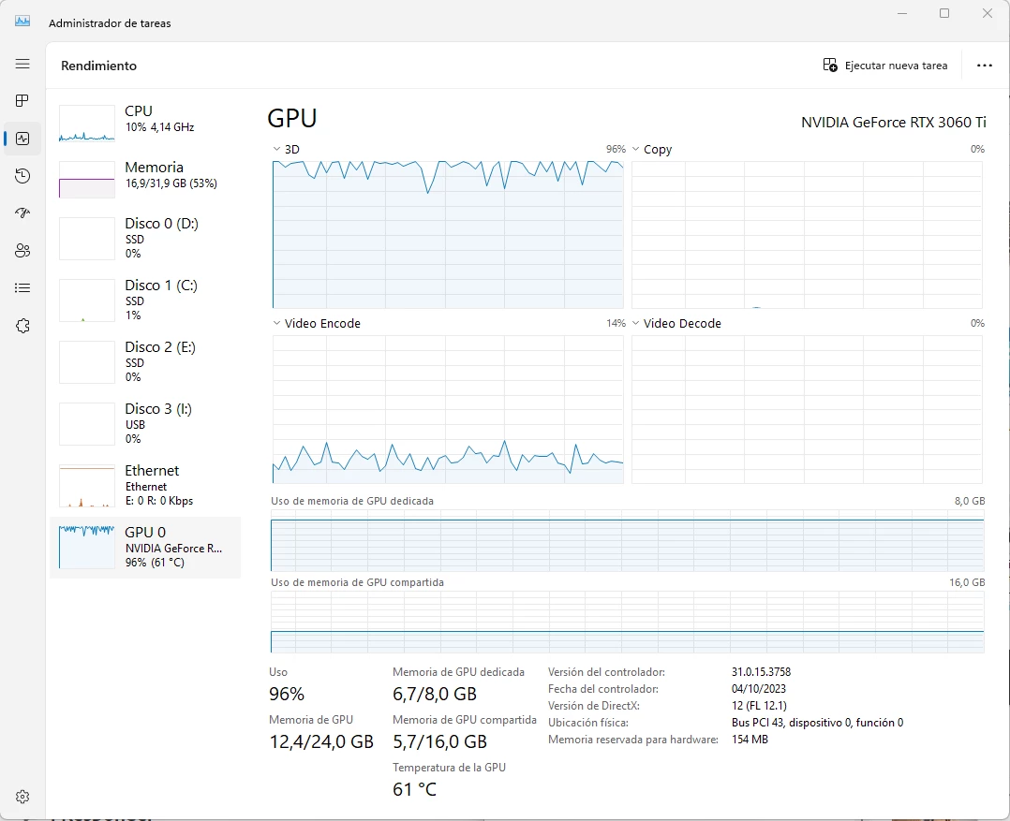
Task: Open the Video Encode engine dropdown
Action: coord(277,323)
